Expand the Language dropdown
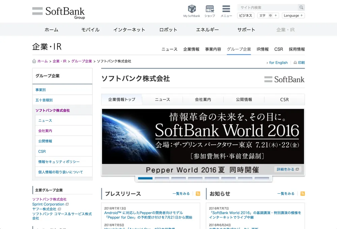The height and width of the screenshot is (229, 337). 293,15
